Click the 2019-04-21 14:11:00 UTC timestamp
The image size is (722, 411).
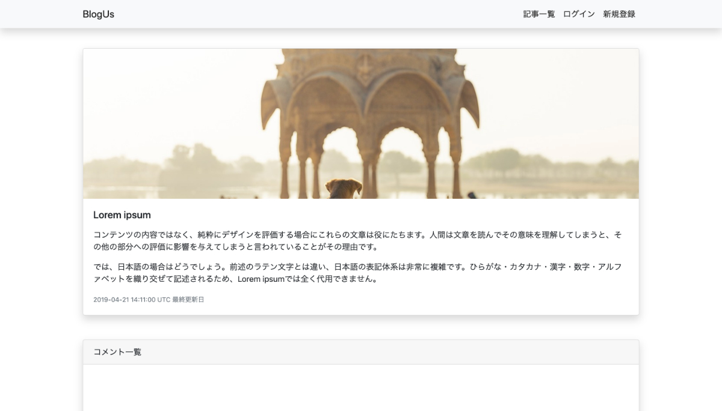(x=132, y=300)
